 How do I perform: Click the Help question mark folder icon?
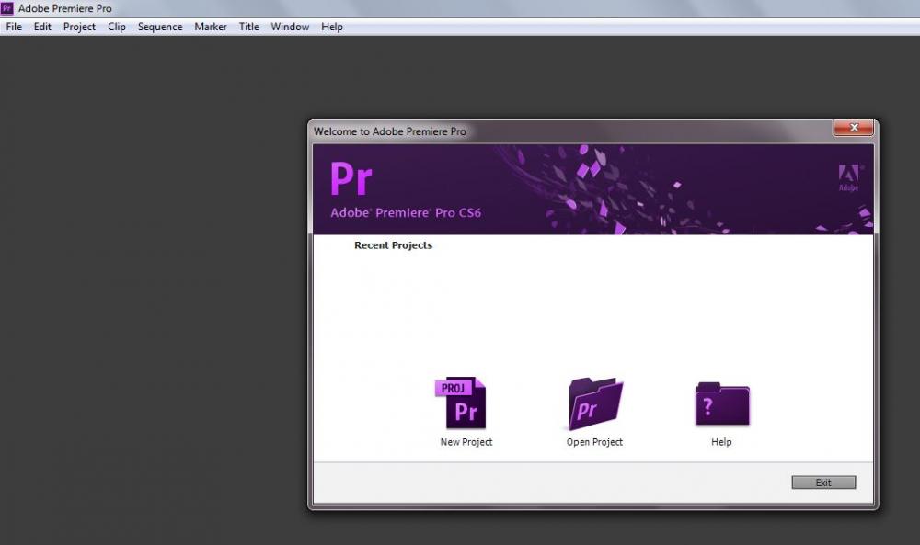click(721, 403)
